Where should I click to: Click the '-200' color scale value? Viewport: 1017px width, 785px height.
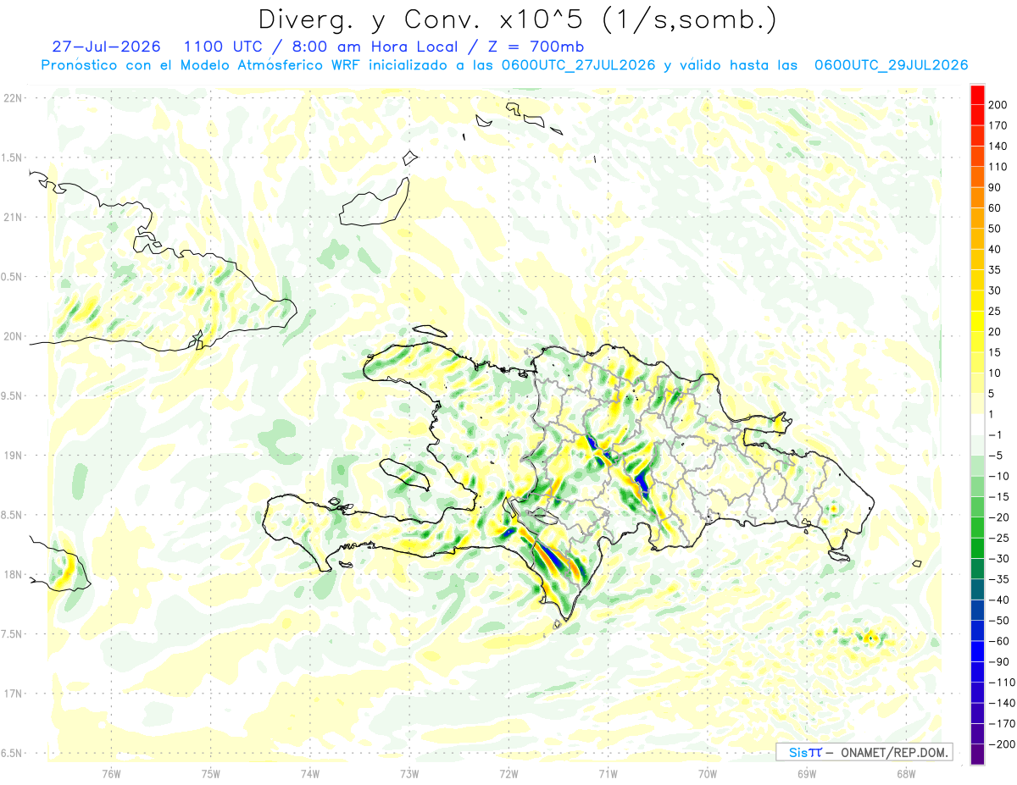click(1002, 745)
